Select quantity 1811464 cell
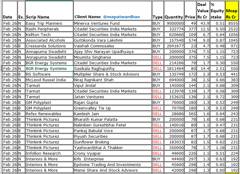The image size is (240, 174). (174, 69)
